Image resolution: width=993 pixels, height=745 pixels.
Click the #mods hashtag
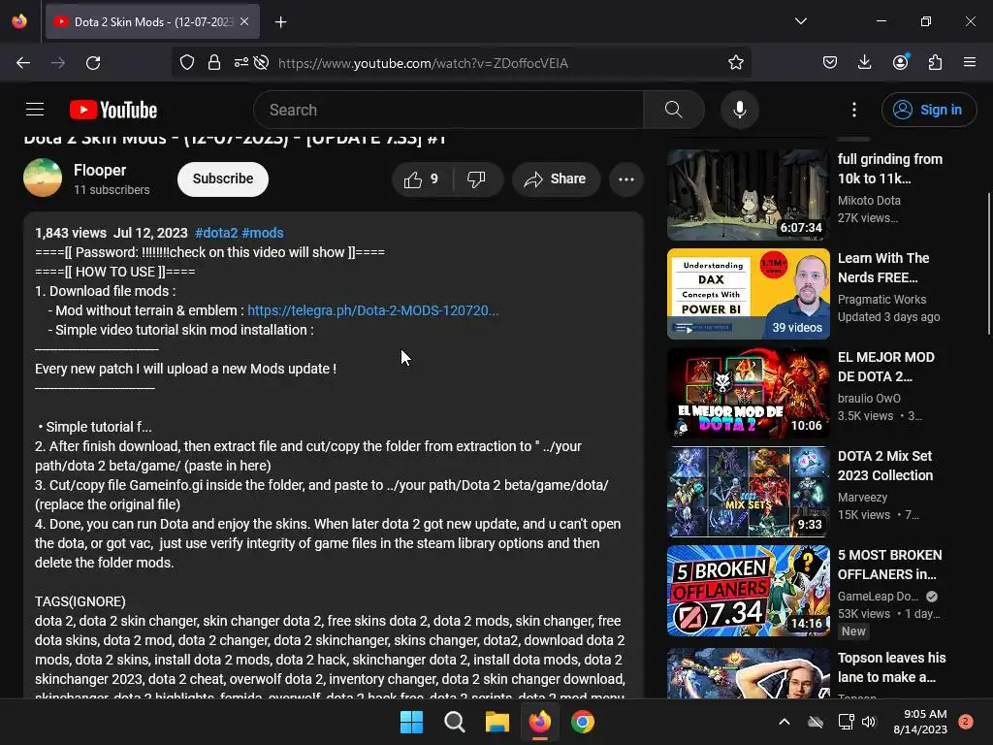pos(263,233)
